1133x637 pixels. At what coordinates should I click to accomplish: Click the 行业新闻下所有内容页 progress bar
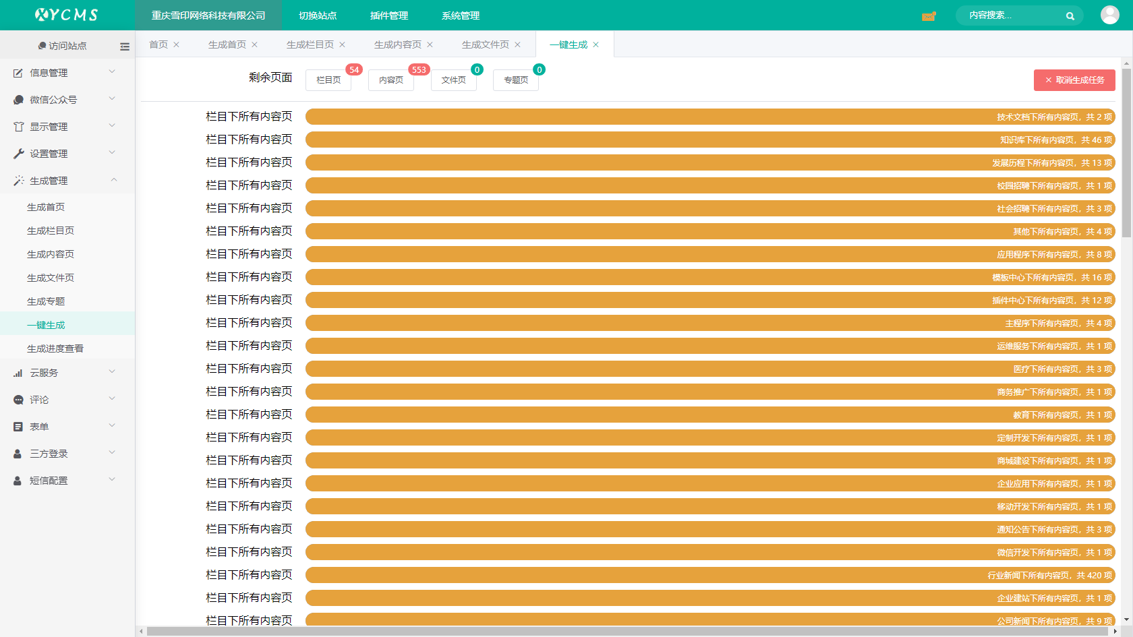click(710, 575)
